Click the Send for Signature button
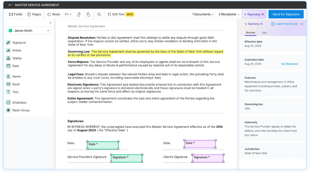 [286, 15]
